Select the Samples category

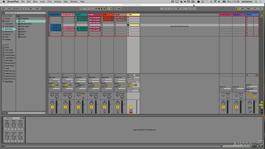[x=8, y=39]
